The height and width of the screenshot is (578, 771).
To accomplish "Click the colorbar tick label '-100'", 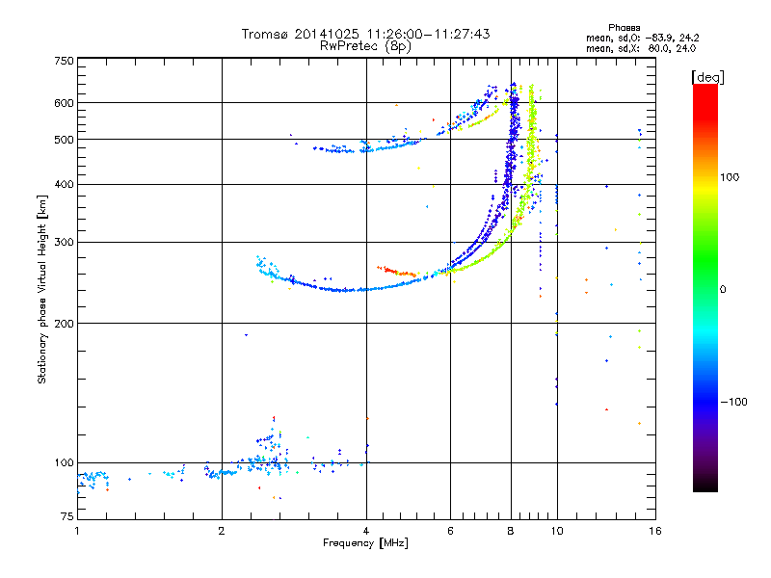I will pyautogui.click(x=733, y=402).
